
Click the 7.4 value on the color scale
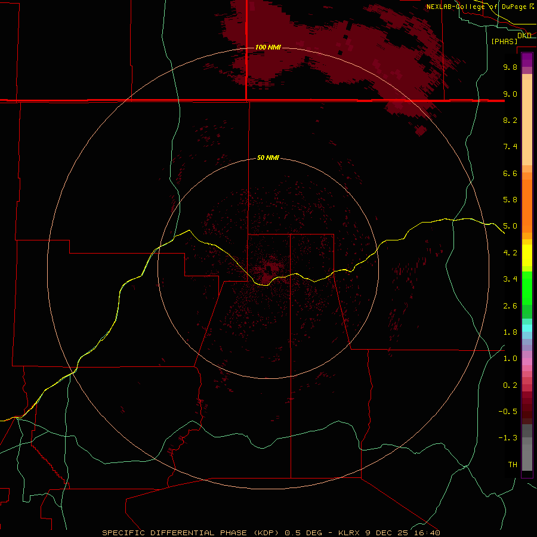(x=510, y=147)
